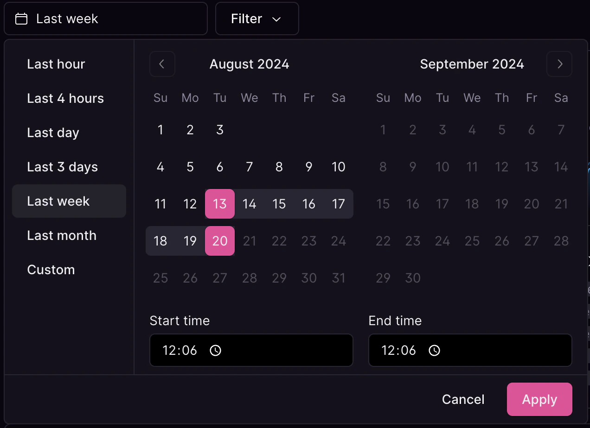Cancel the date range selection
Screen dimensions: 590x428
[462, 399]
